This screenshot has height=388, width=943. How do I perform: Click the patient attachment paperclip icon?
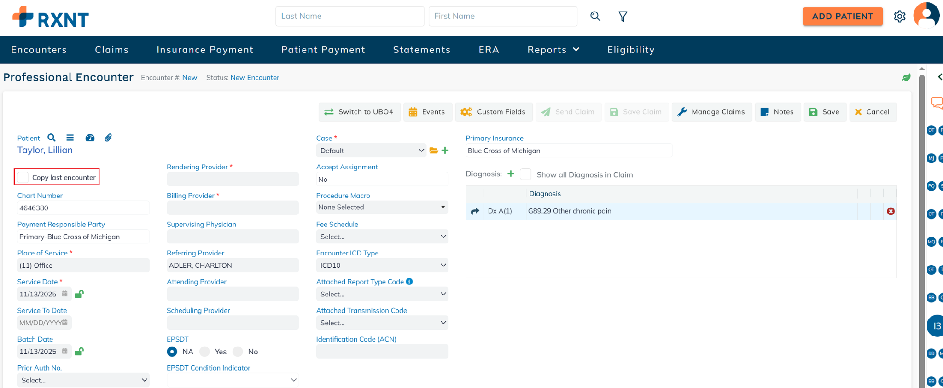pos(108,138)
